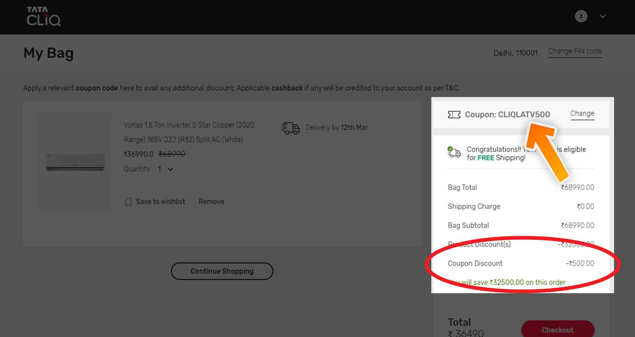Viewport: 635px width, 337px height.
Task: Click the Delhi, 110001 location text
Action: pos(515,53)
